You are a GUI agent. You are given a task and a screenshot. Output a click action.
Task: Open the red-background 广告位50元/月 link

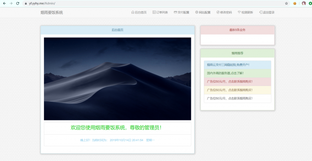[237, 82]
